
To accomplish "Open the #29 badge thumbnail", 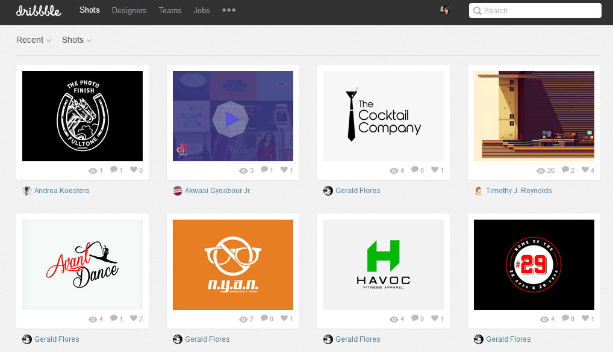I will click(x=534, y=265).
